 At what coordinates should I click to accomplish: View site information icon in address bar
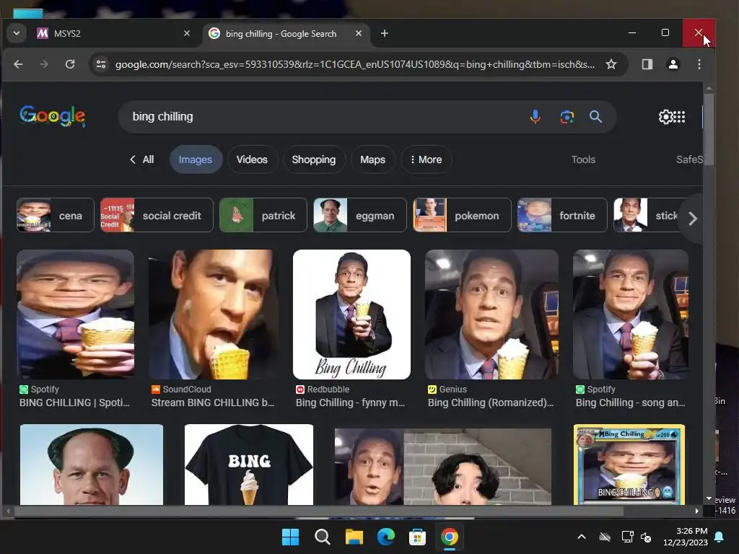[101, 64]
